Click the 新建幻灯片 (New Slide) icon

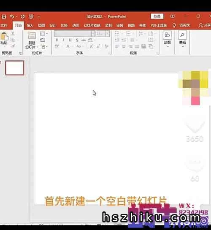pyautogui.click(x=32, y=35)
